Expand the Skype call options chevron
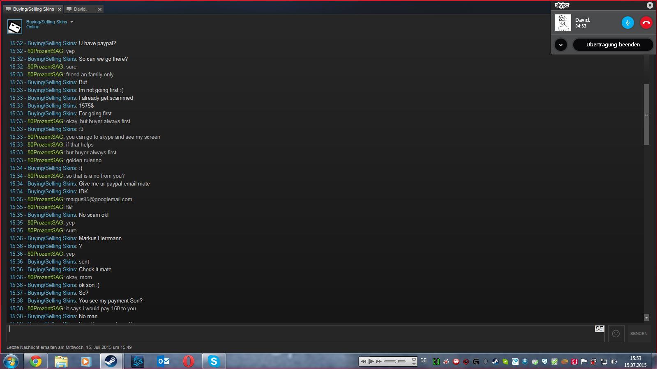This screenshot has height=369, width=657. [x=561, y=45]
